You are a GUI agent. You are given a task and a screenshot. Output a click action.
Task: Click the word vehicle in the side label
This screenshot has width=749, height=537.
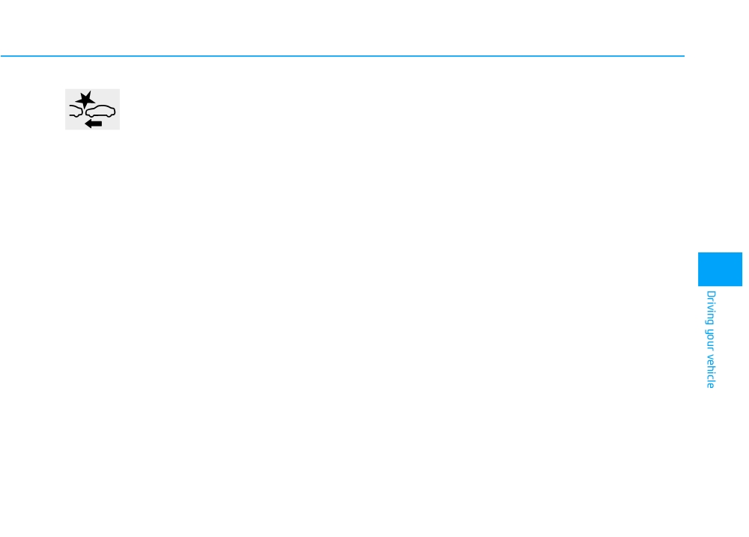point(711,371)
